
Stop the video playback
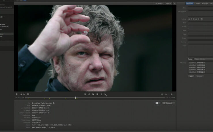[97, 94]
